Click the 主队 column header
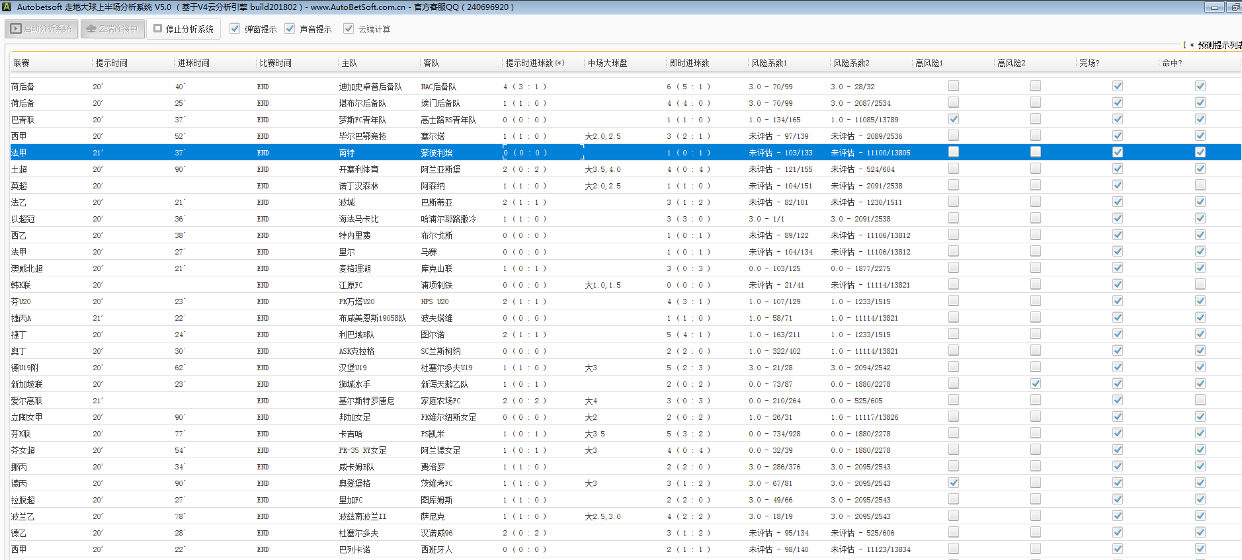This screenshot has width=1242, height=560. [349, 63]
